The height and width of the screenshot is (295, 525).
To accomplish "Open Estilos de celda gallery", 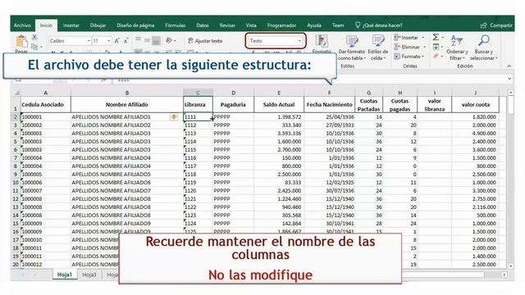I will tap(377, 48).
